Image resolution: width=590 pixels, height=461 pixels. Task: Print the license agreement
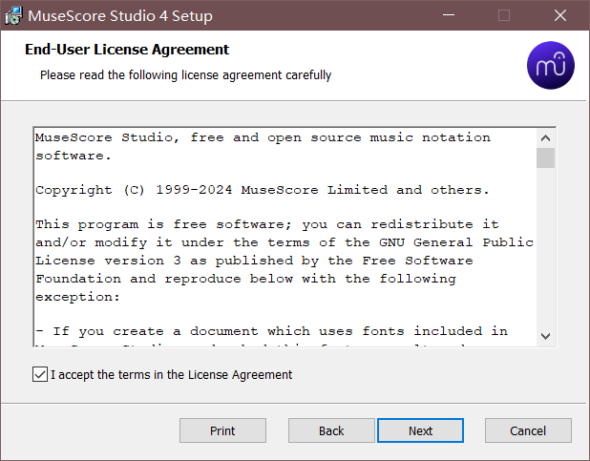coord(222,430)
